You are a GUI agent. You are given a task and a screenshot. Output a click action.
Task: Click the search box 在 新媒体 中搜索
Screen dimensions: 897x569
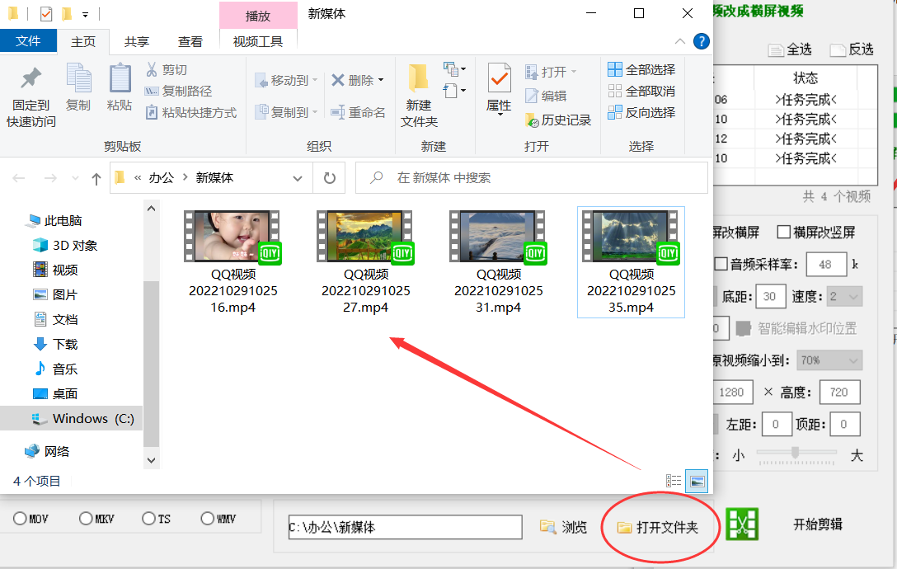point(532,178)
